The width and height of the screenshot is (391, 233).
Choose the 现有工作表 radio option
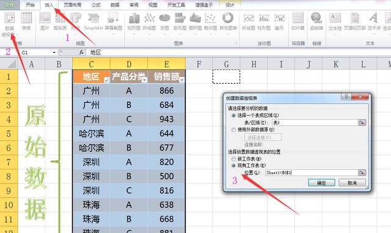tap(233, 165)
